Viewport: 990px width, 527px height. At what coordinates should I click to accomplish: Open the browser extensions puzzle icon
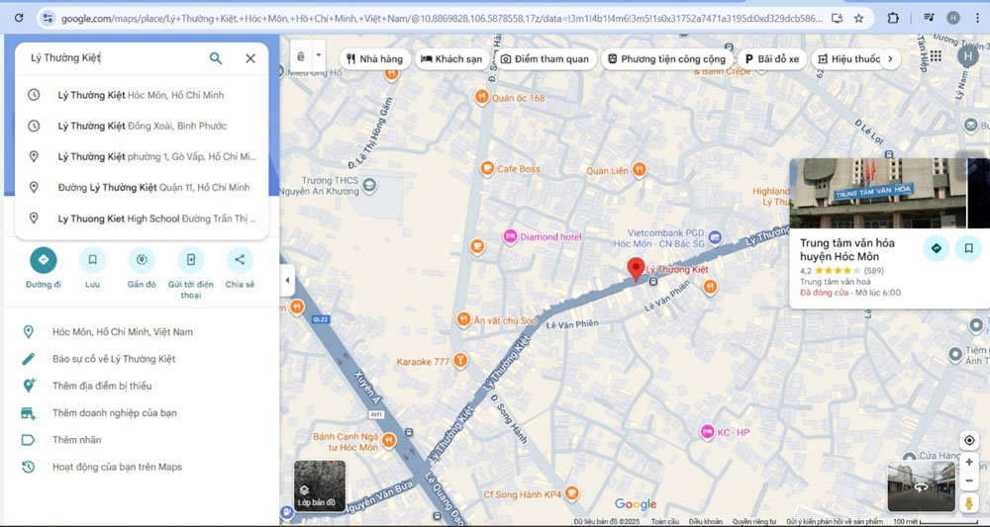[x=893, y=18]
